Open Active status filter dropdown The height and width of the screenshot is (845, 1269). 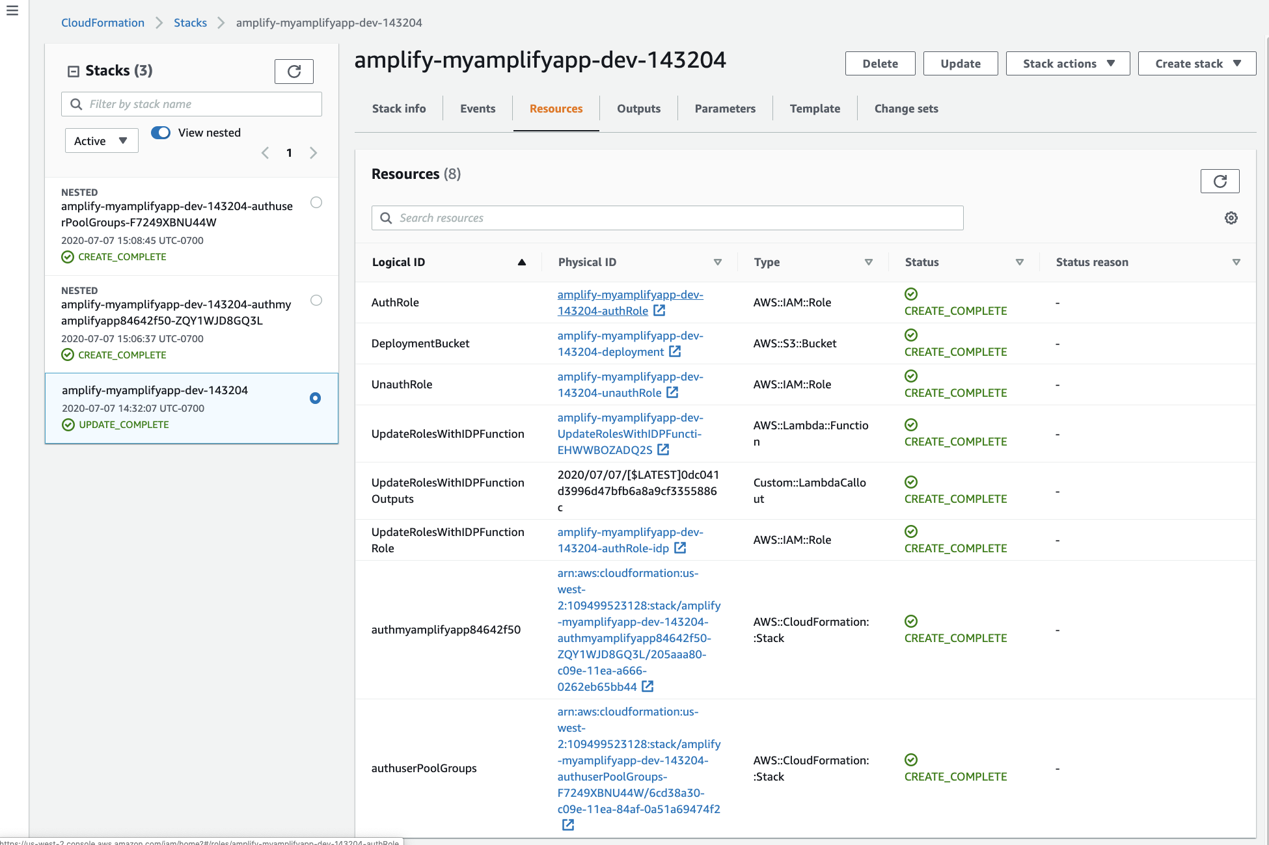(102, 141)
